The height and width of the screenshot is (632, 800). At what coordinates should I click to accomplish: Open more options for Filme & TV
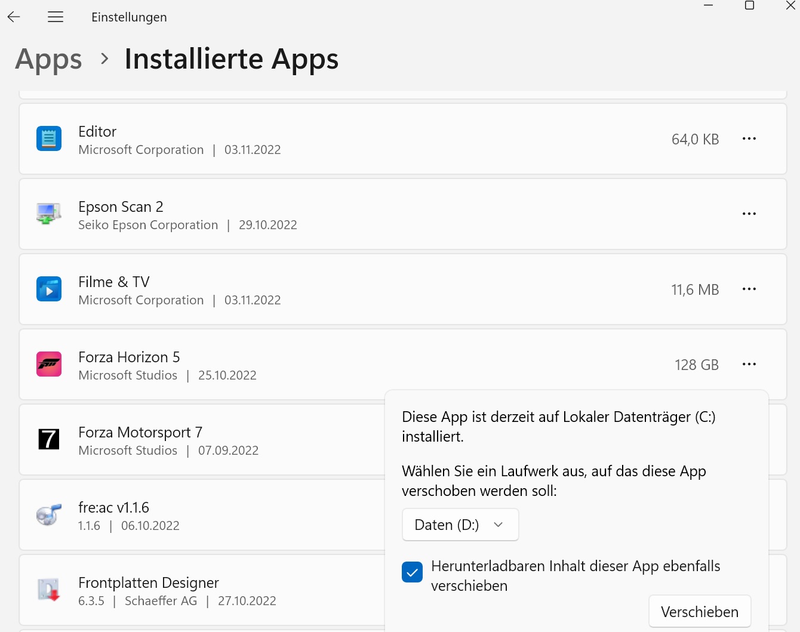coord(749,289)
